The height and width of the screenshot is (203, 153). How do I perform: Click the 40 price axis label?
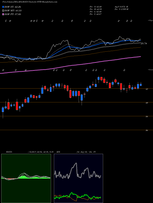click(x=147, y=103)
